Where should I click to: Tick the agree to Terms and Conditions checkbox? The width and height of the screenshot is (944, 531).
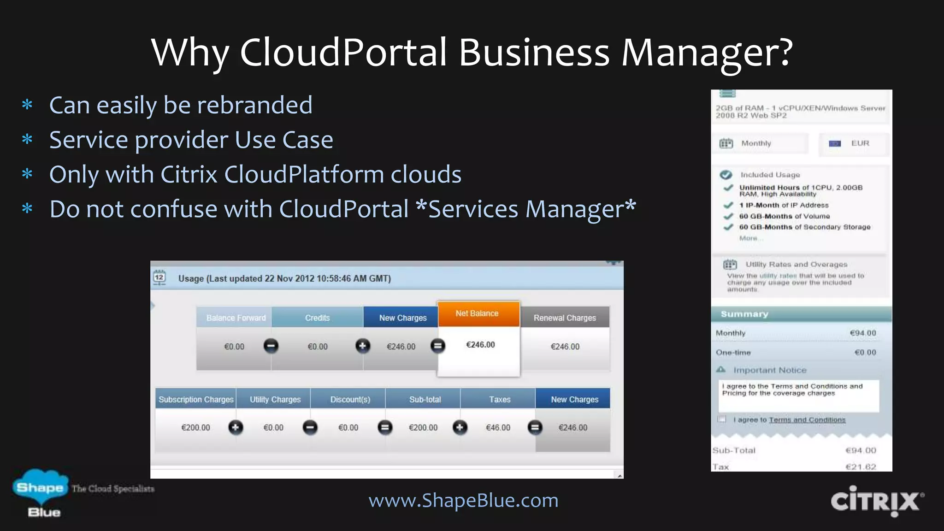(x=722, y=419)
